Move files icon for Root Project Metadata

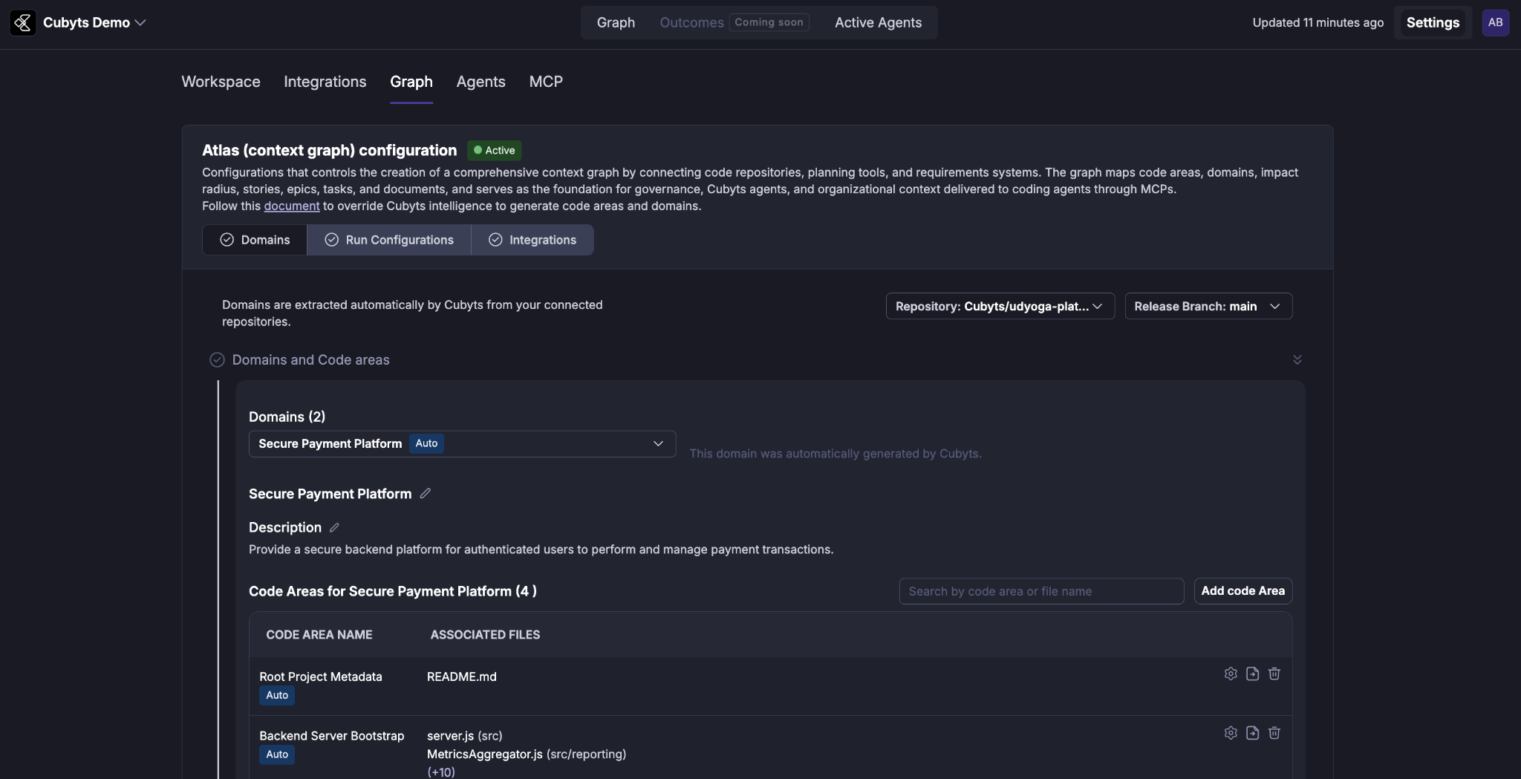(x=1252, y=674)
